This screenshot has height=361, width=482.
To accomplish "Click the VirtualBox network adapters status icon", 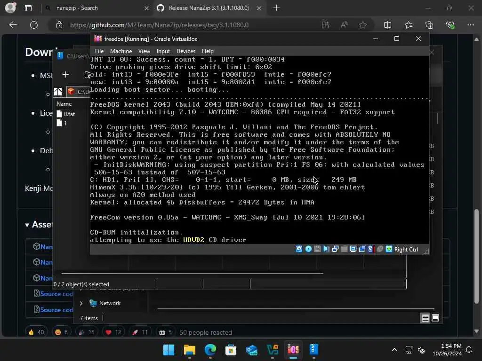I will (x=335, y=249).
